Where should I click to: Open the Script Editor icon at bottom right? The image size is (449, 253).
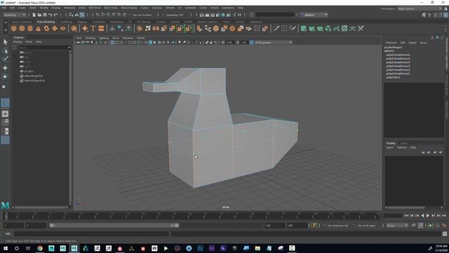click(x=444, y=234)
